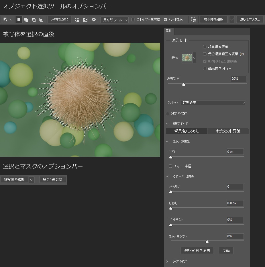Viewport: 265px width, 267px height.
Task: Open the gear settings icon in options bar
Action: click(x=94, y=20)
